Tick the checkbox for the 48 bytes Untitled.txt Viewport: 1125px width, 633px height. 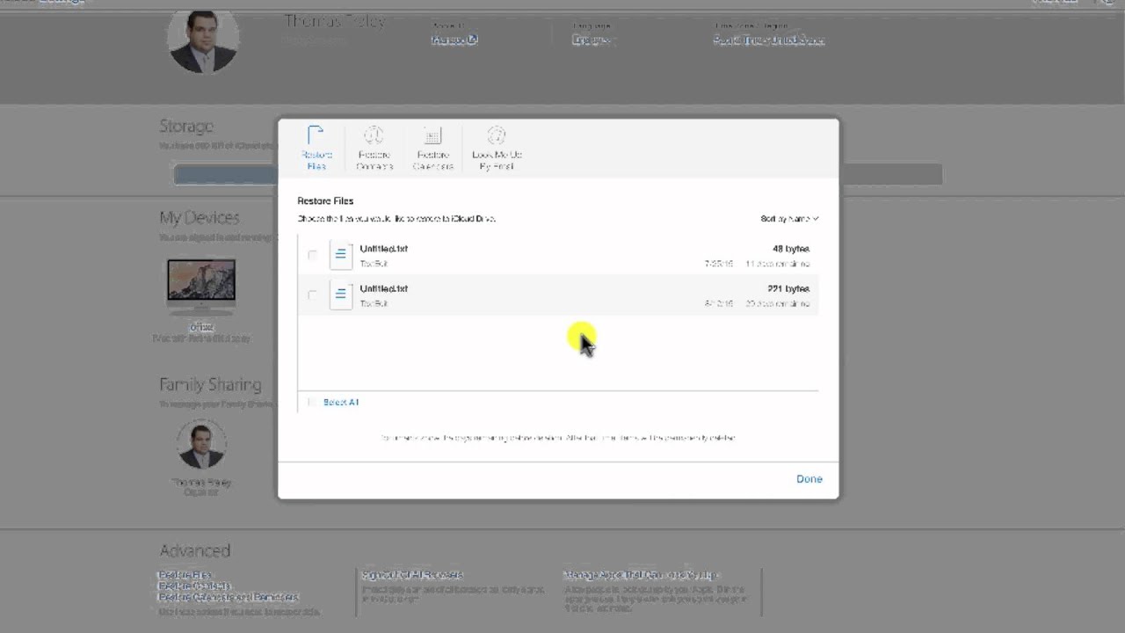point(312,255)
